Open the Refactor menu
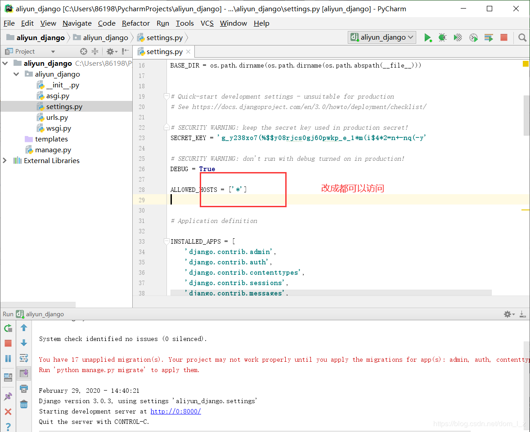530x432 pixels. click(x=135, y=23)
